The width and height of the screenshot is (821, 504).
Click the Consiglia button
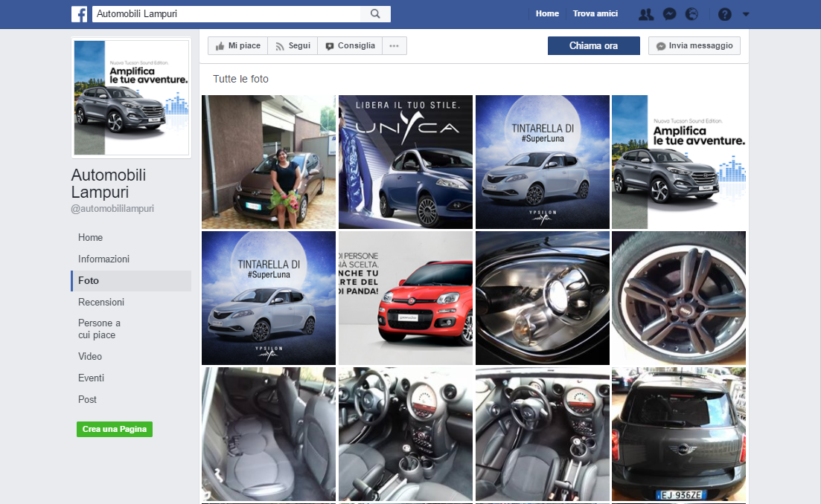350,45
